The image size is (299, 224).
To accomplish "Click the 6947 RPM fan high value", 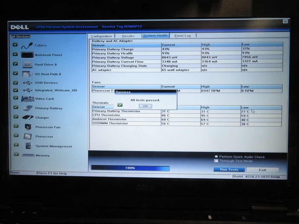I will click(211, 91).
